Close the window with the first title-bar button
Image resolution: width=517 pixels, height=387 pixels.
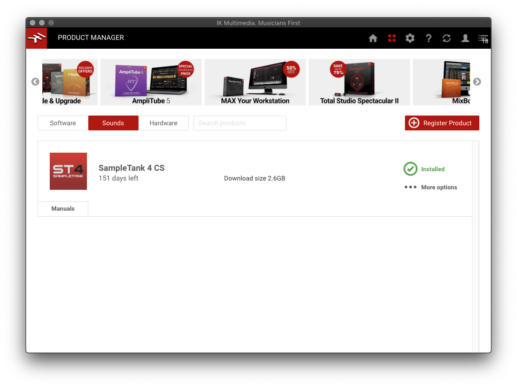tap(33, 23)
